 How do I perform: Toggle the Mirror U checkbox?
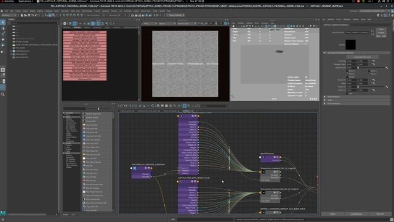pyautogui.click(x=347, y=71)
